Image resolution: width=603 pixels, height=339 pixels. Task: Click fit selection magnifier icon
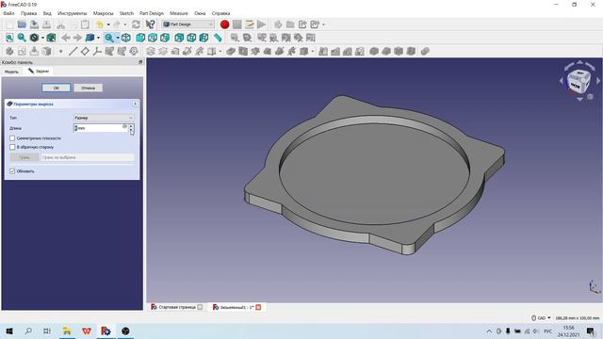[22, 38]
